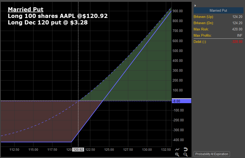Click the Brkeven (Up) value 124.20

pos(237,17)
